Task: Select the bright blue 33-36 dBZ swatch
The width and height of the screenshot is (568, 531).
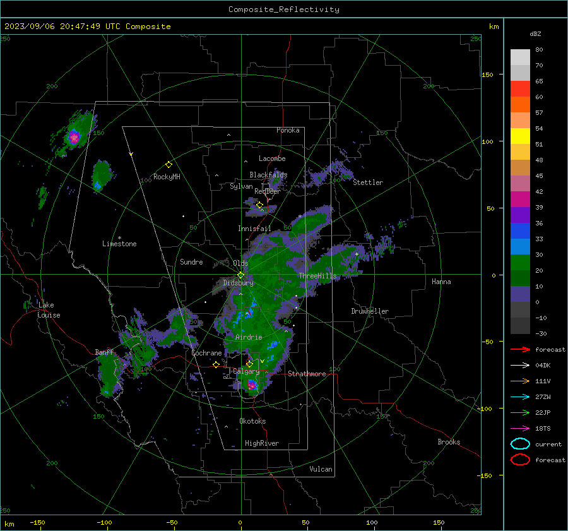Action: tap(520, 231)
